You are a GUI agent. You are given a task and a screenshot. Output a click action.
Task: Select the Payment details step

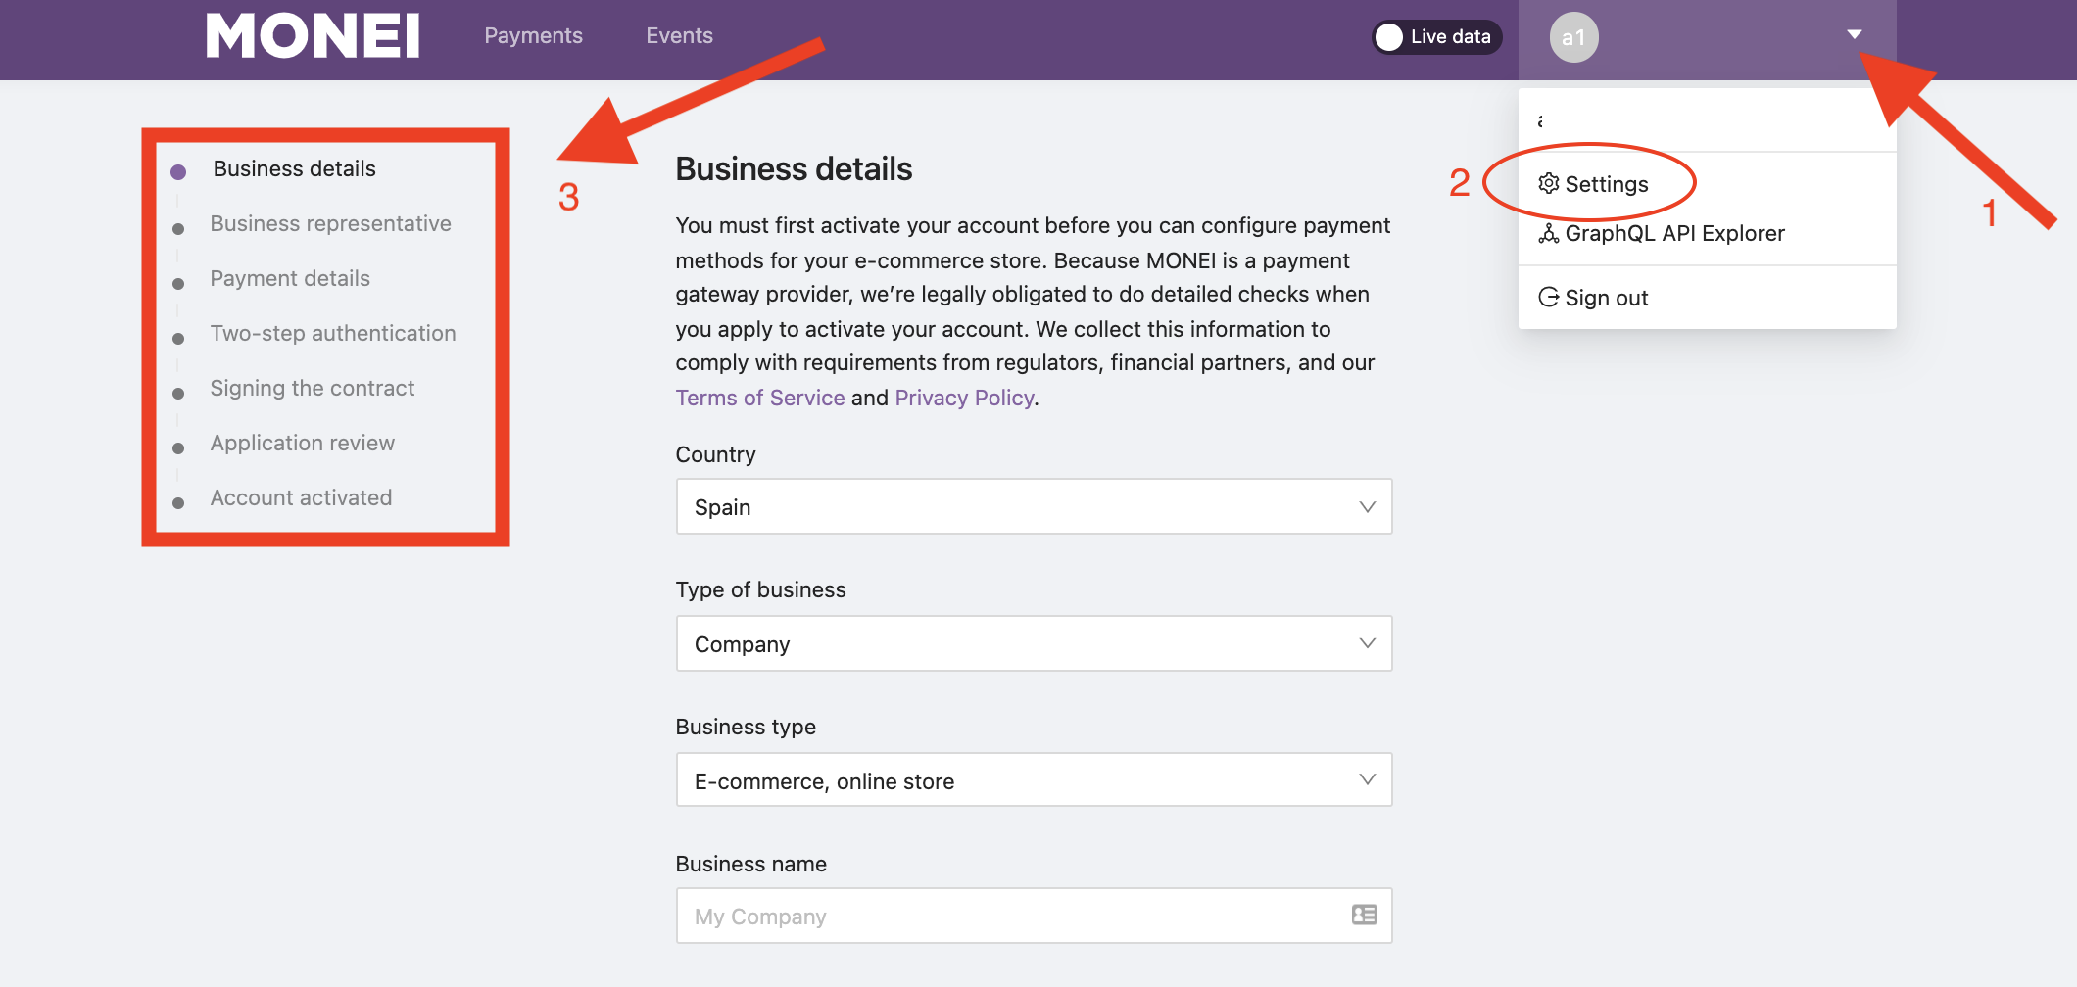tap(290, 278)
